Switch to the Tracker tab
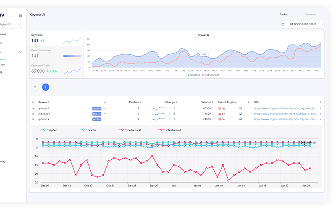Viewport: 336px width, 210px height. pos(283,14)
